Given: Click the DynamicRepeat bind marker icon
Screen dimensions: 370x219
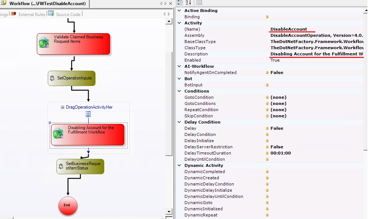Looking at the screenshot, I should 267,215.
